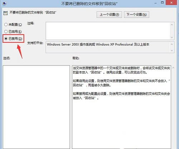Click the help pane scroll up arrow
Image resolution: width=179 pixels, height=149 pixels.
click(173, 68)
